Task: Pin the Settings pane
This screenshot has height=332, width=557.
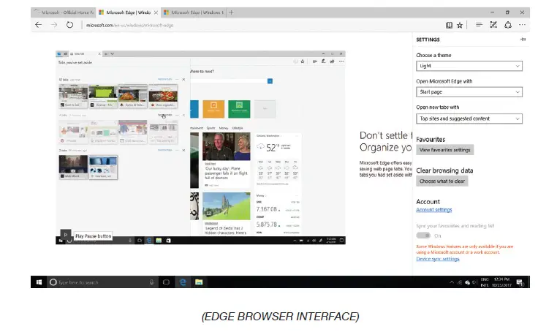Action: pos(523,39)
